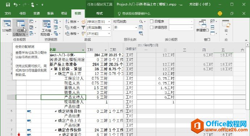Screen dimensions: 250x136
Task: Select the Resource Sheet view icon
Action: tap(56, 28)
